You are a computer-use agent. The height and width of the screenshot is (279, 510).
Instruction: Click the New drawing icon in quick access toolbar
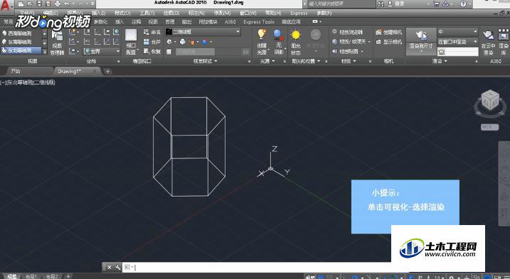click(21, 4)
